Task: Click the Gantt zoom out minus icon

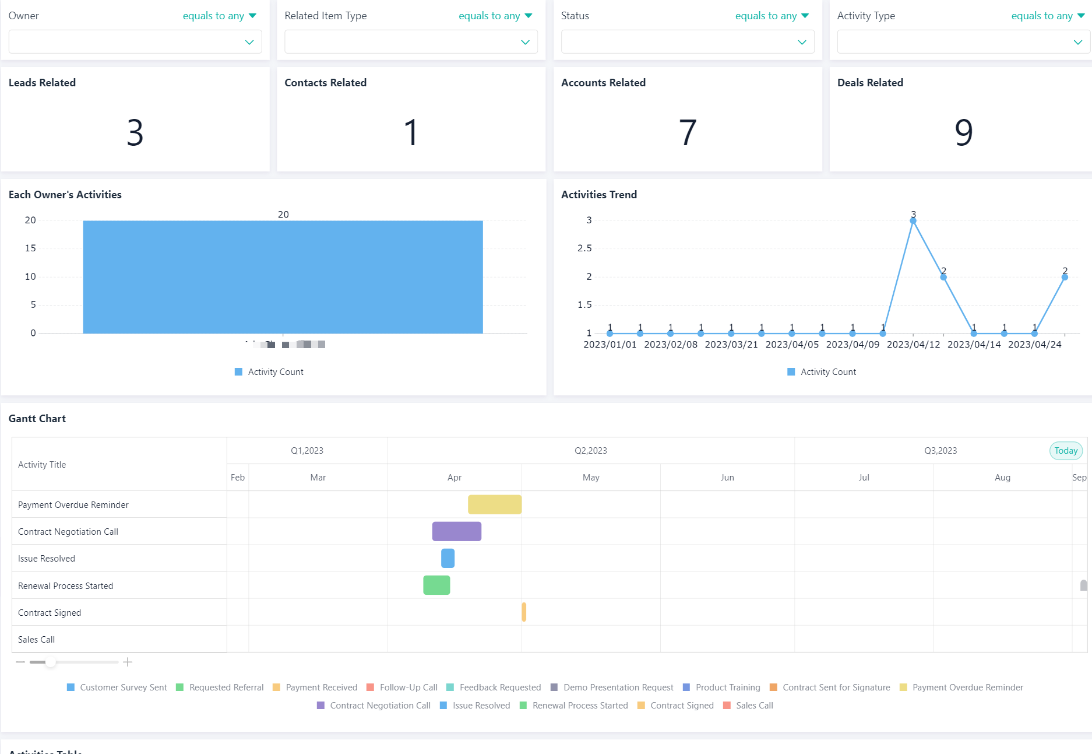Action: 20,662
